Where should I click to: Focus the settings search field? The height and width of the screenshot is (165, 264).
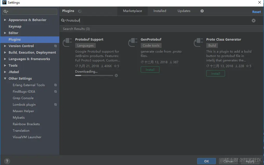(x=30, y=11)
